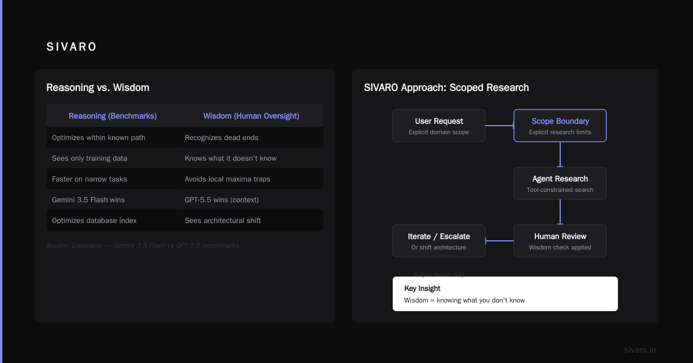Click arrow connecting User Request to Scope Boundary
The width and height of the screenshot is (693, 363).
(x=500, y=125)
